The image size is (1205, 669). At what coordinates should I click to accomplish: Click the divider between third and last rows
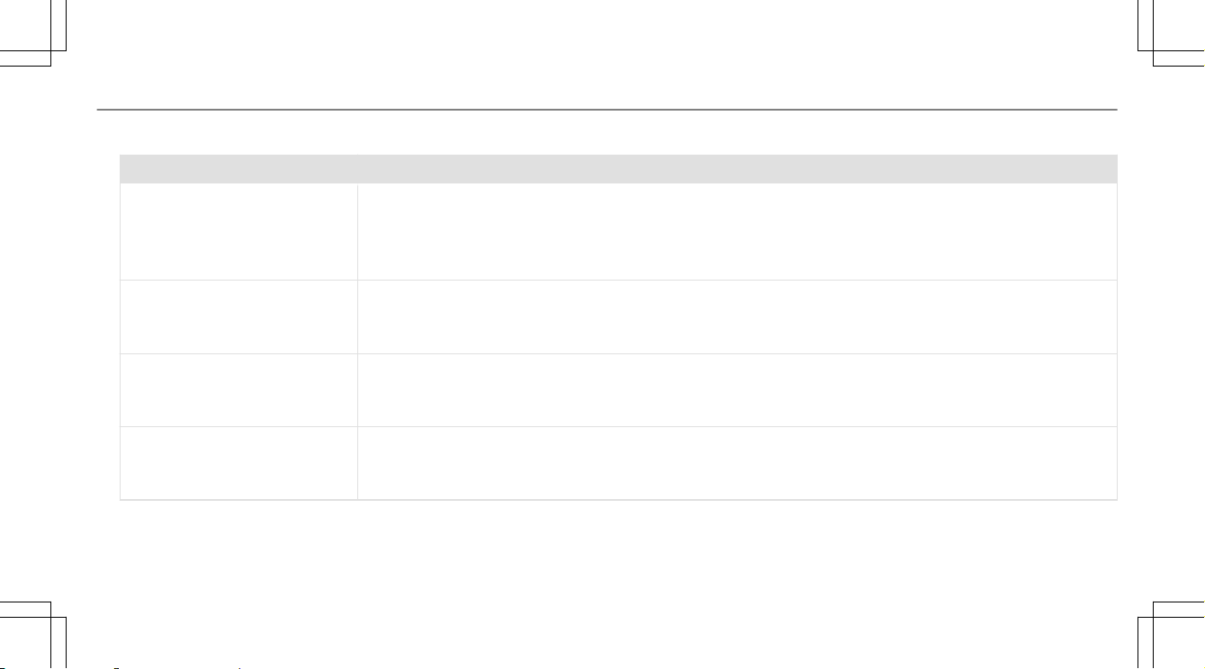tap(618, 426)
